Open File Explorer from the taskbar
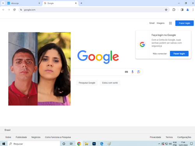Image resolution: width=195 pixels, height=146 pixels. pyautogui.click(x=87, y=144)
